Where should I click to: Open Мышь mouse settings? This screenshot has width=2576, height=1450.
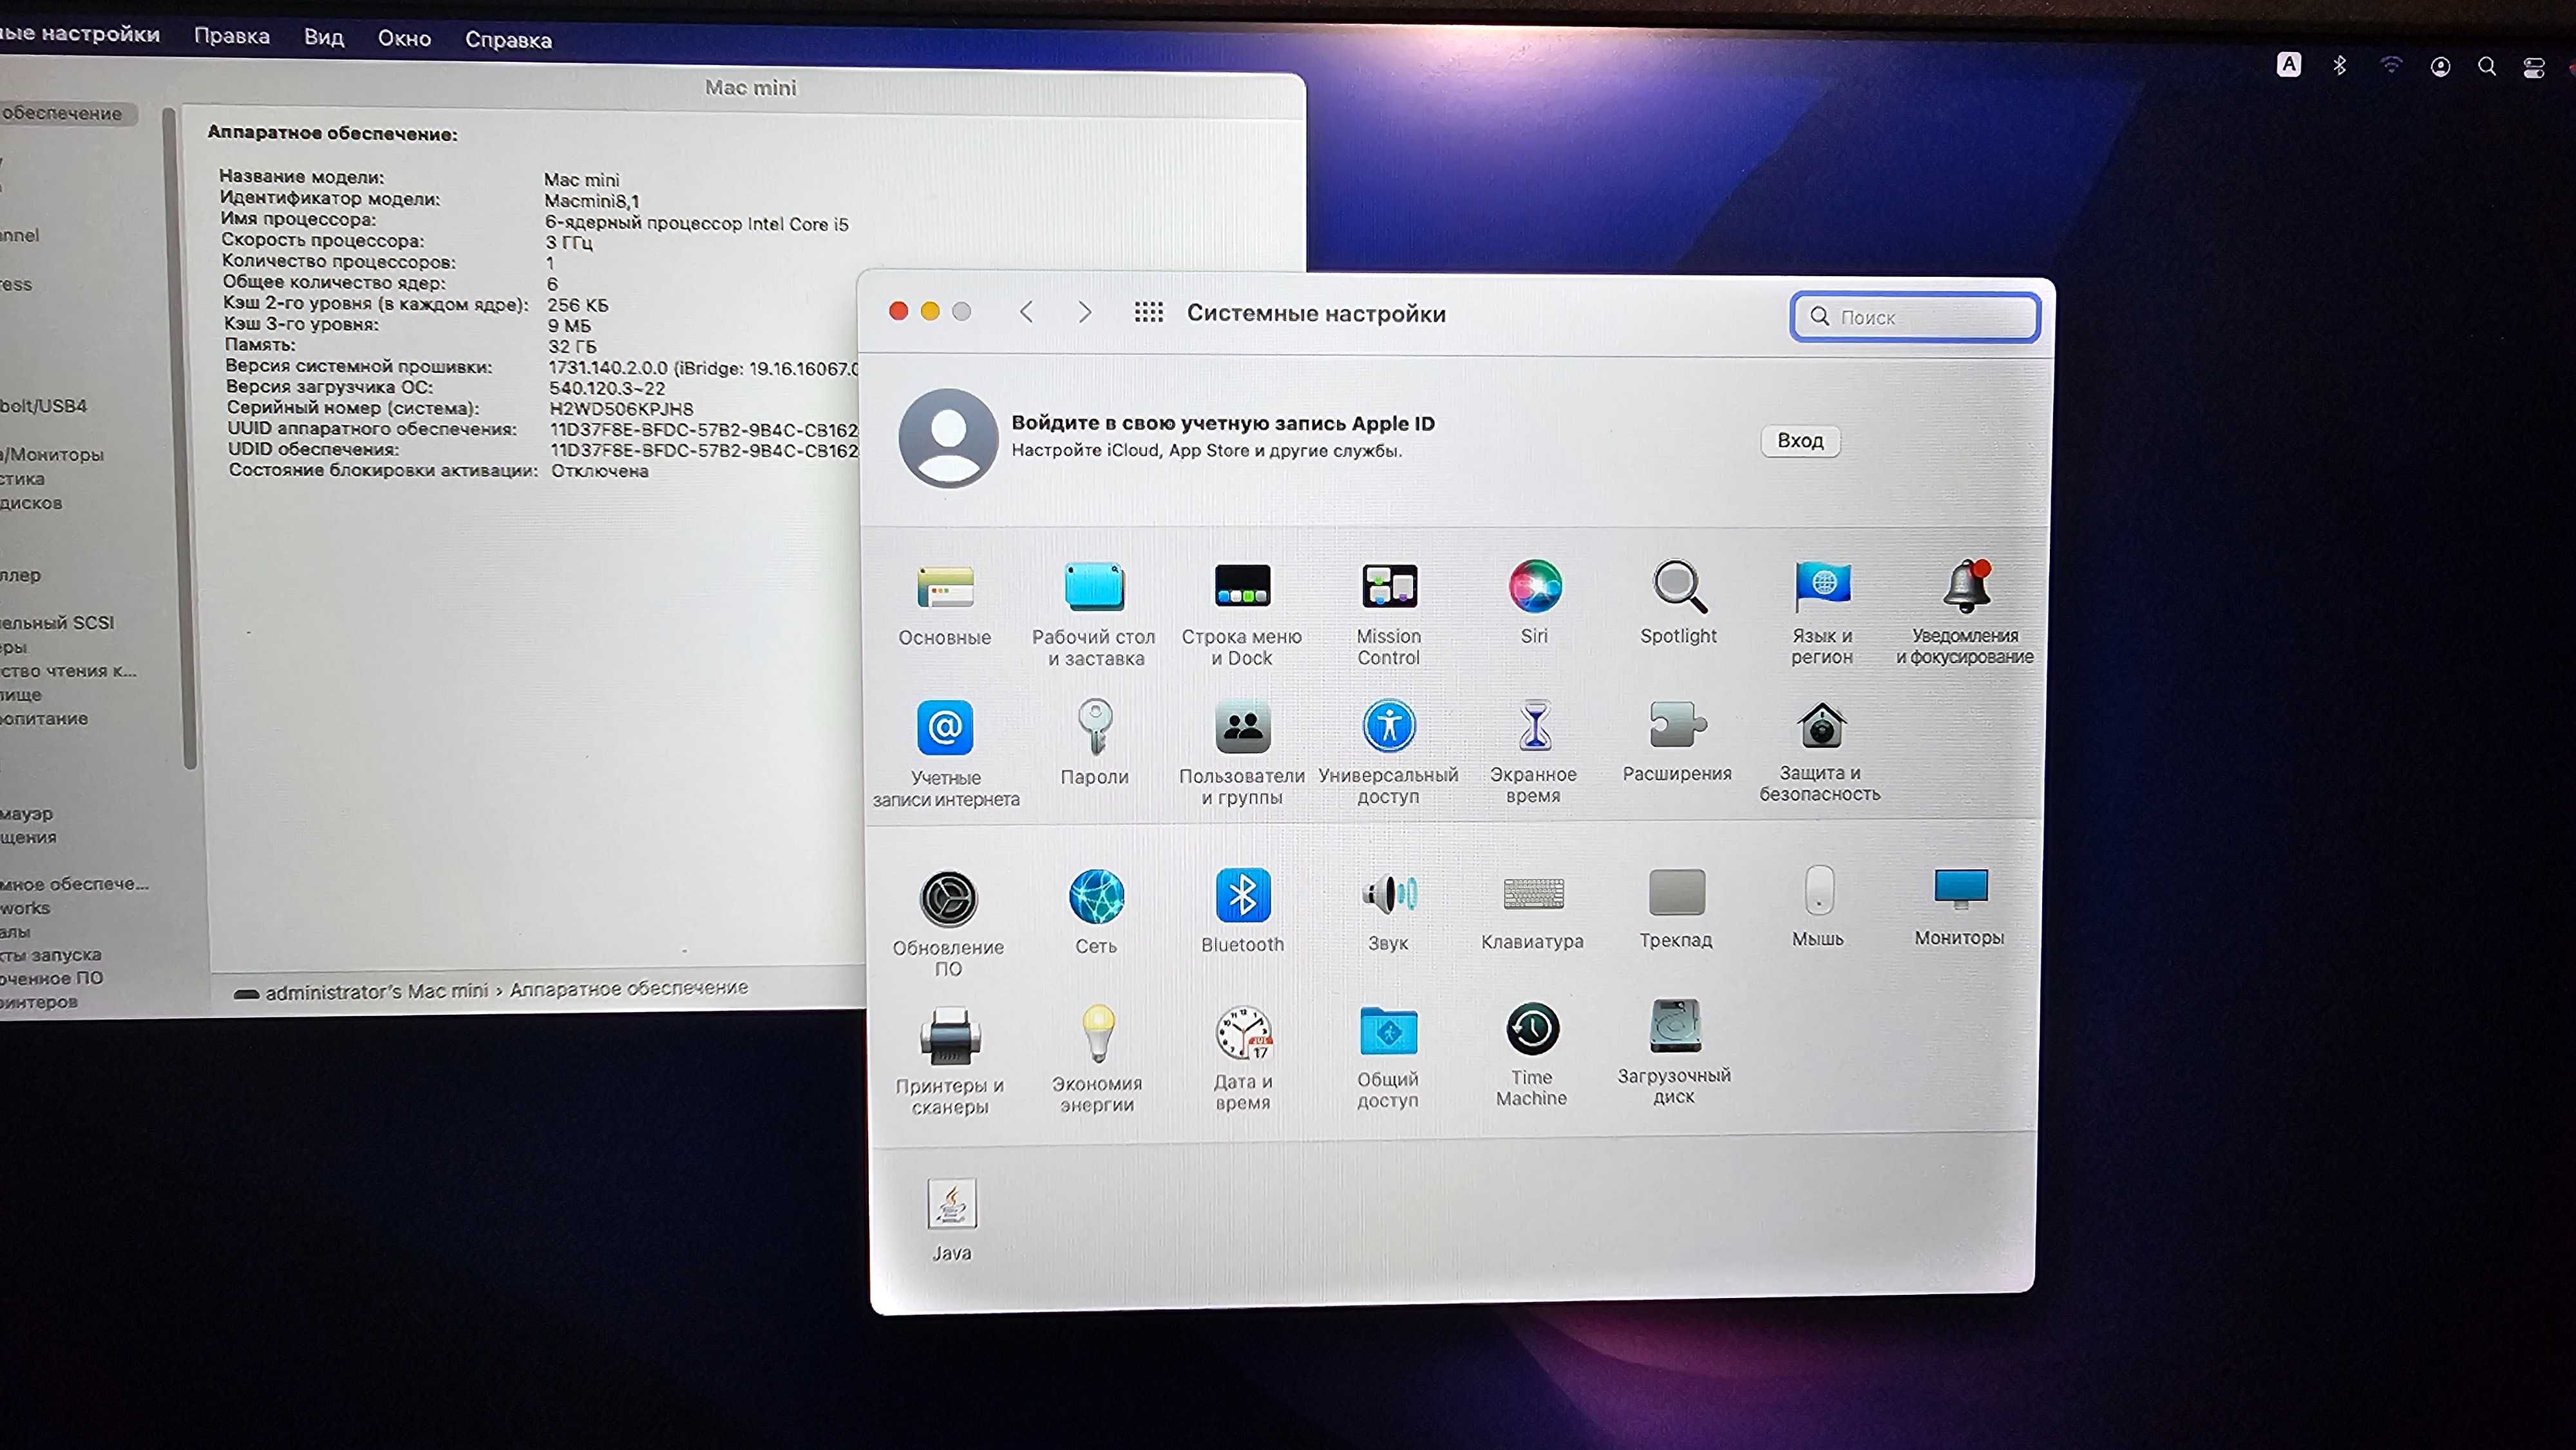click(1818, 906)
